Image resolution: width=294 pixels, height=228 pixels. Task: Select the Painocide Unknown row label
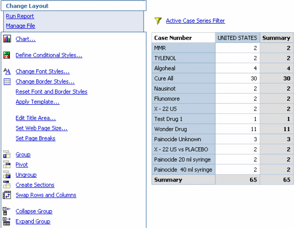click(x=183, y=139)
